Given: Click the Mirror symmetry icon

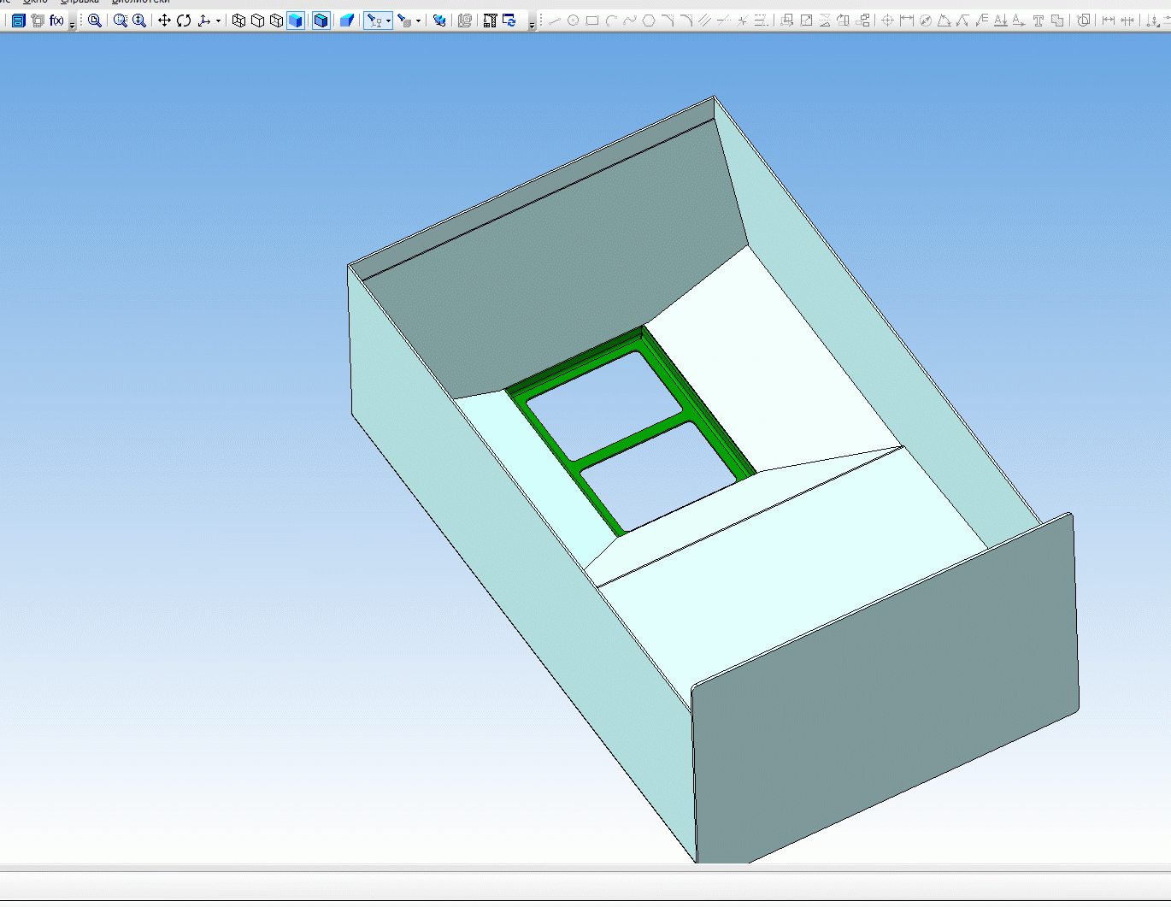Looking at the screenshot, I should [825, 21].
